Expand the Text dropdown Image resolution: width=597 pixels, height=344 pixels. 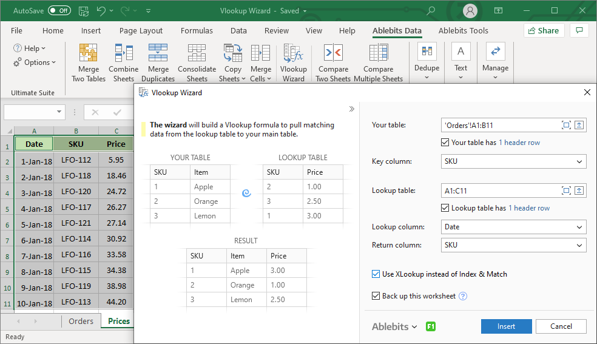tap(460, 78)
